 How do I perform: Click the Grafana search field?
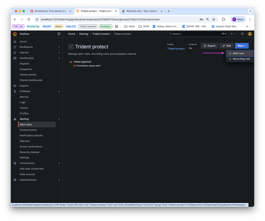click(x=197, y=34)
